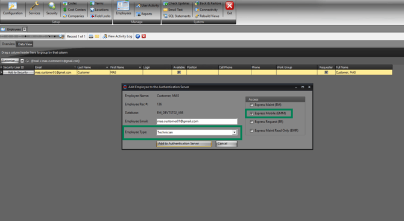The height and width of the screenshot is (221, 404).
Task: Expand the Employee Type dropdown
Action: [234, 132]
